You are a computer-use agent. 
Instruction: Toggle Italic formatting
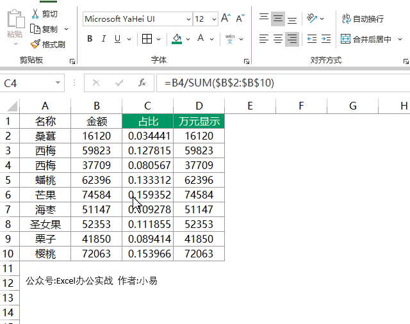104,39
